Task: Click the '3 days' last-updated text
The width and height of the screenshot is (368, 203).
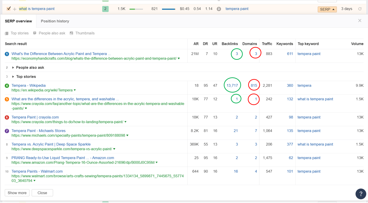Action: (347, 9)
